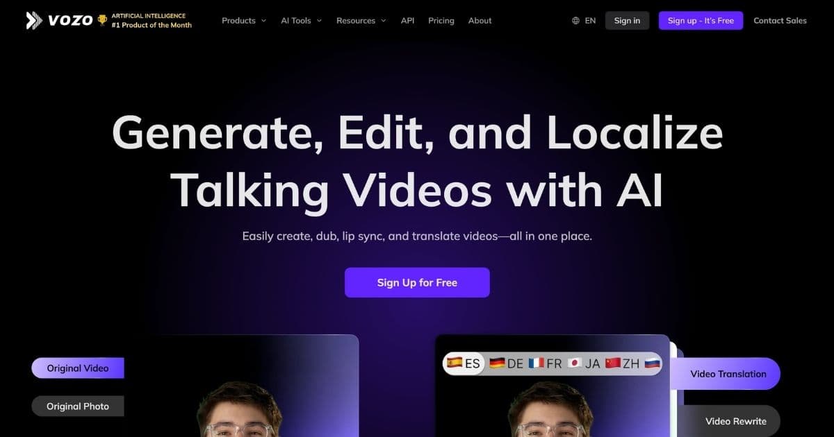Choose the FR French flag option
The width and height of the screenshot is (834, 437).
point(545,363)
